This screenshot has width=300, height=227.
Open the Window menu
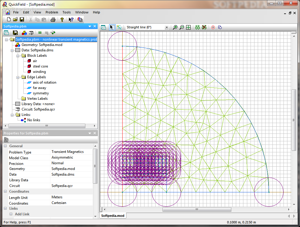(82, 13)
